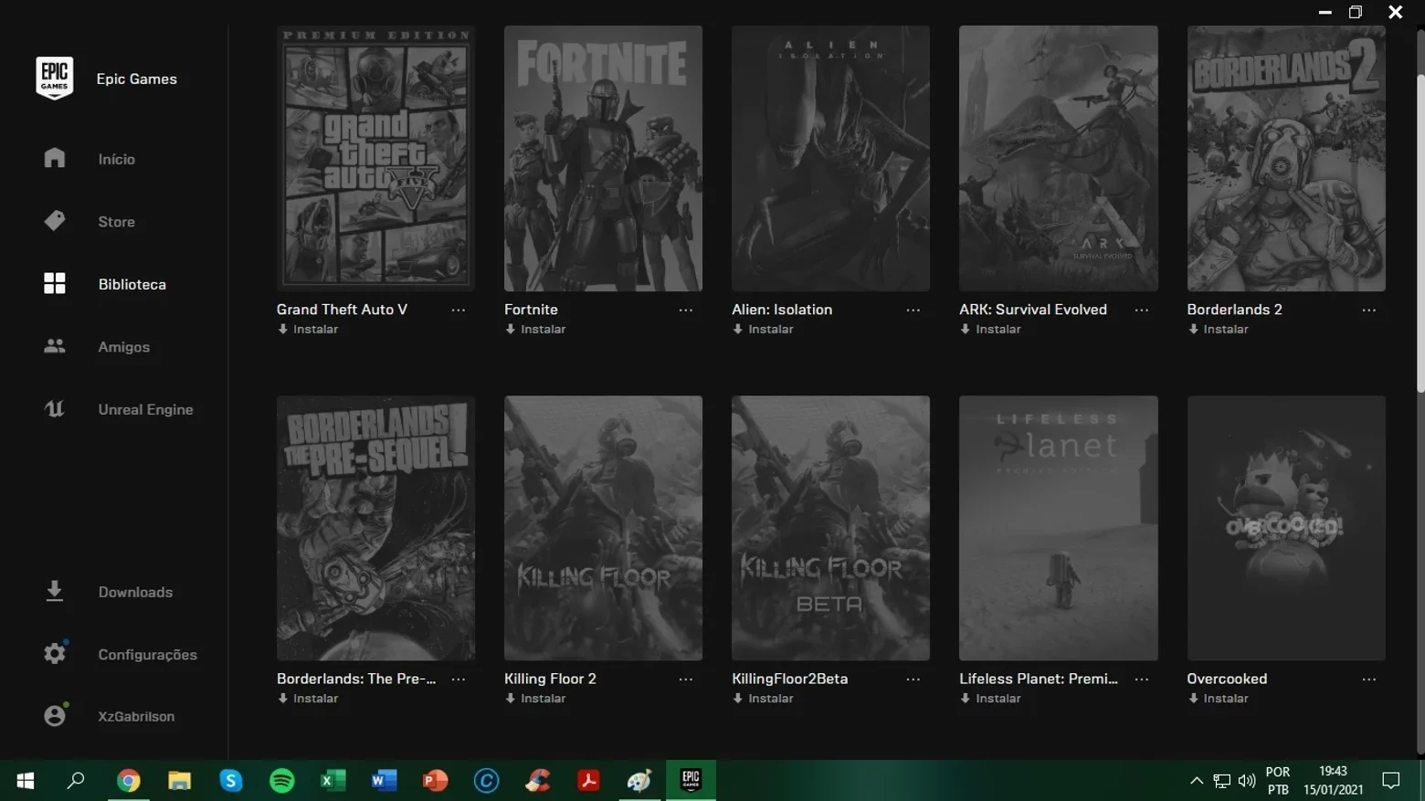Viewport: 1425px width, 801px height.
Task: Open options menu for Overcooked
Action: 1369,680
